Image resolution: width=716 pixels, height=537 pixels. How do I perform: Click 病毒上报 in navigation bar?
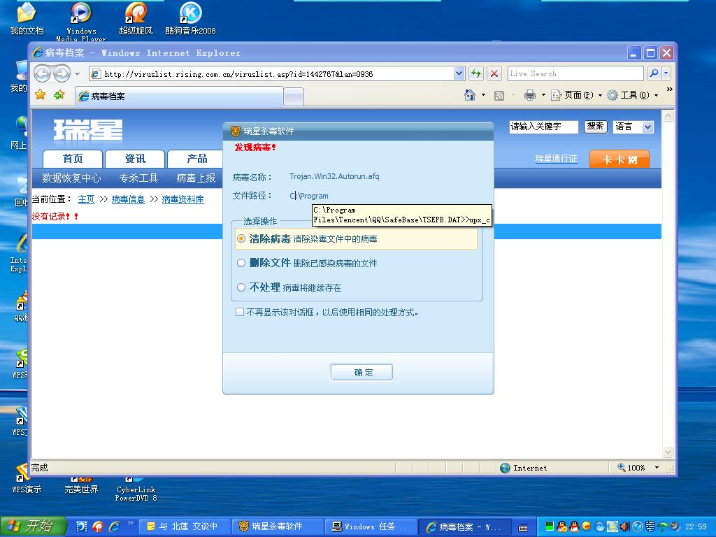196,178
